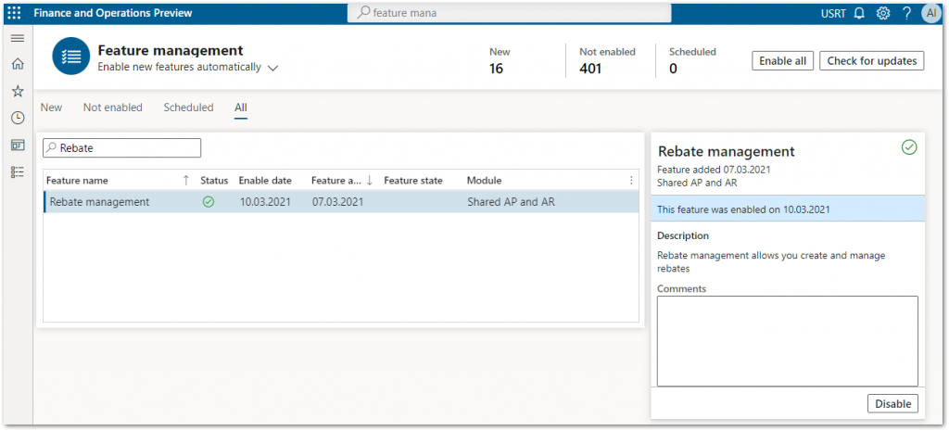The width and height of the screenshot is (949, 431).
Task: Select the Rebate management row
Action: [x=341, y=202]
